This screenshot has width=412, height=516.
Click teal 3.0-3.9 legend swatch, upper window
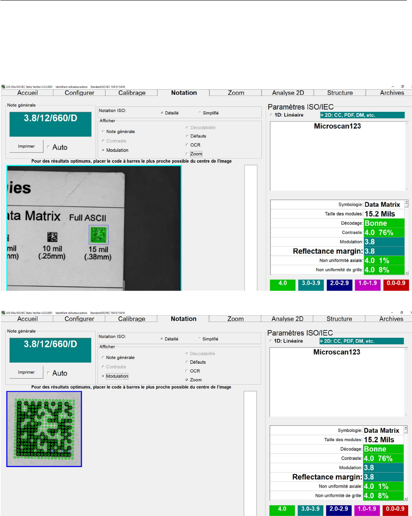click(x=311, y=285)
